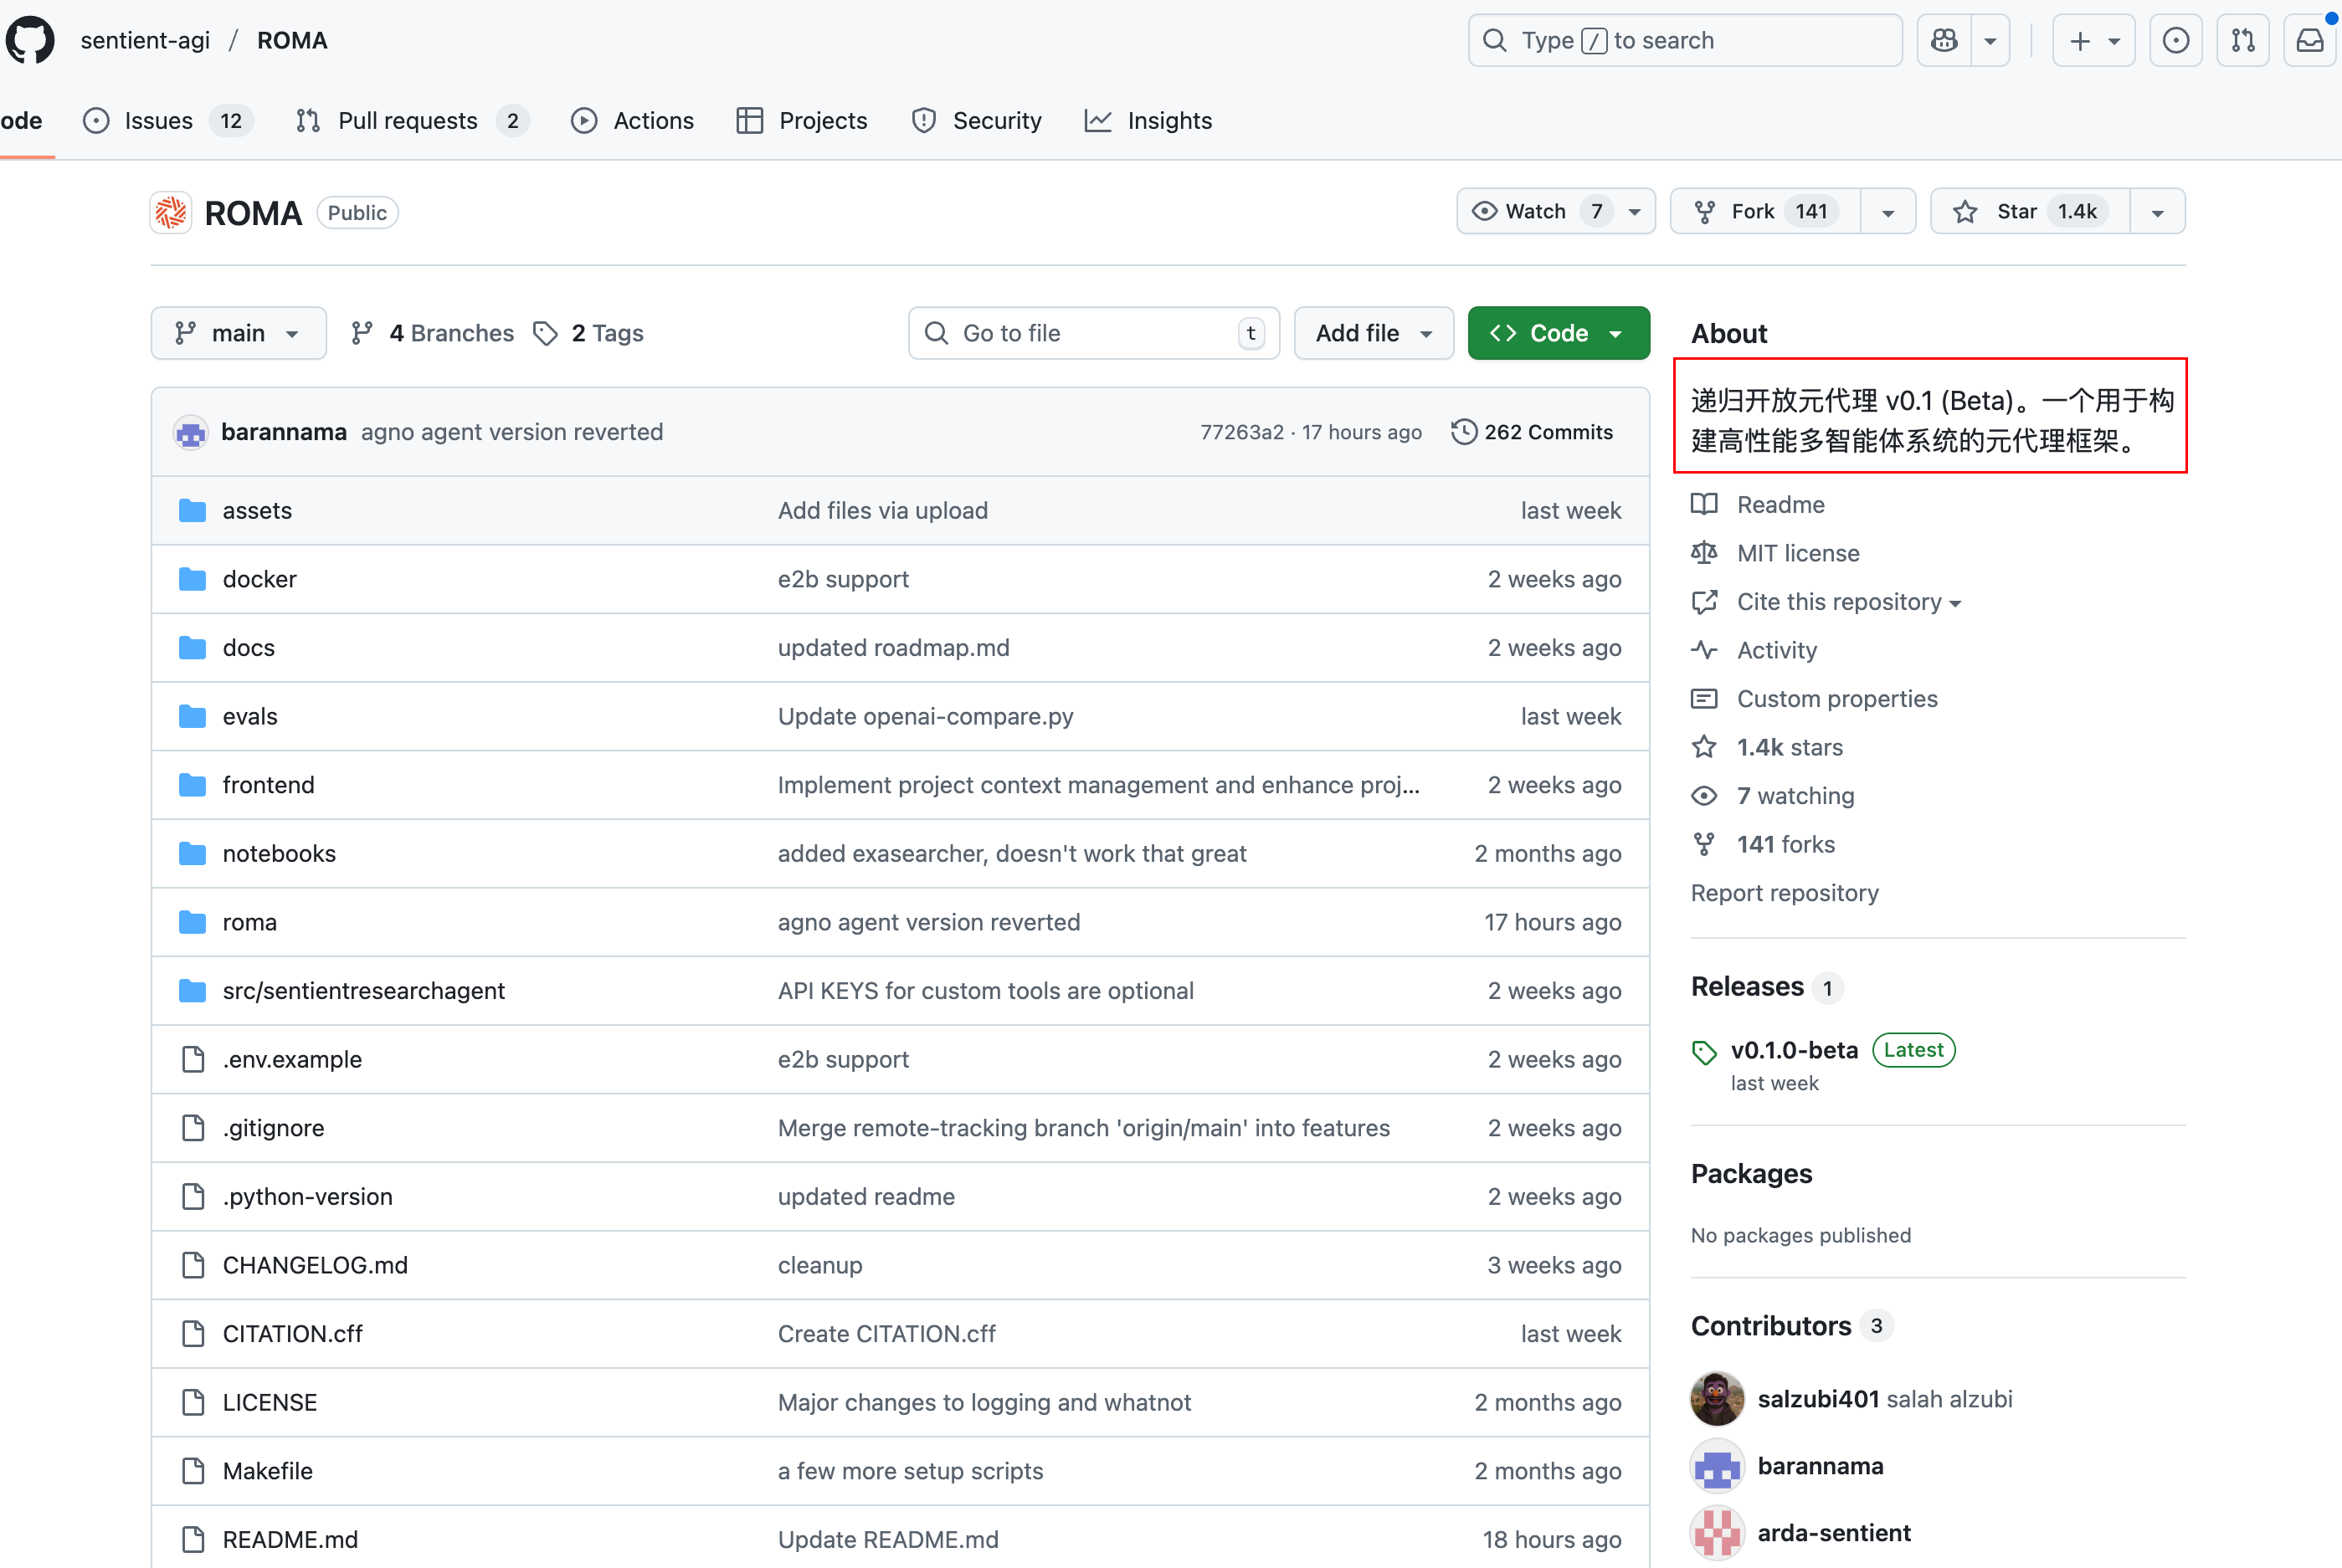Open the global pull requests icon in the header
Screen dimensions: 2342x1568
(x=2242, y=40)
